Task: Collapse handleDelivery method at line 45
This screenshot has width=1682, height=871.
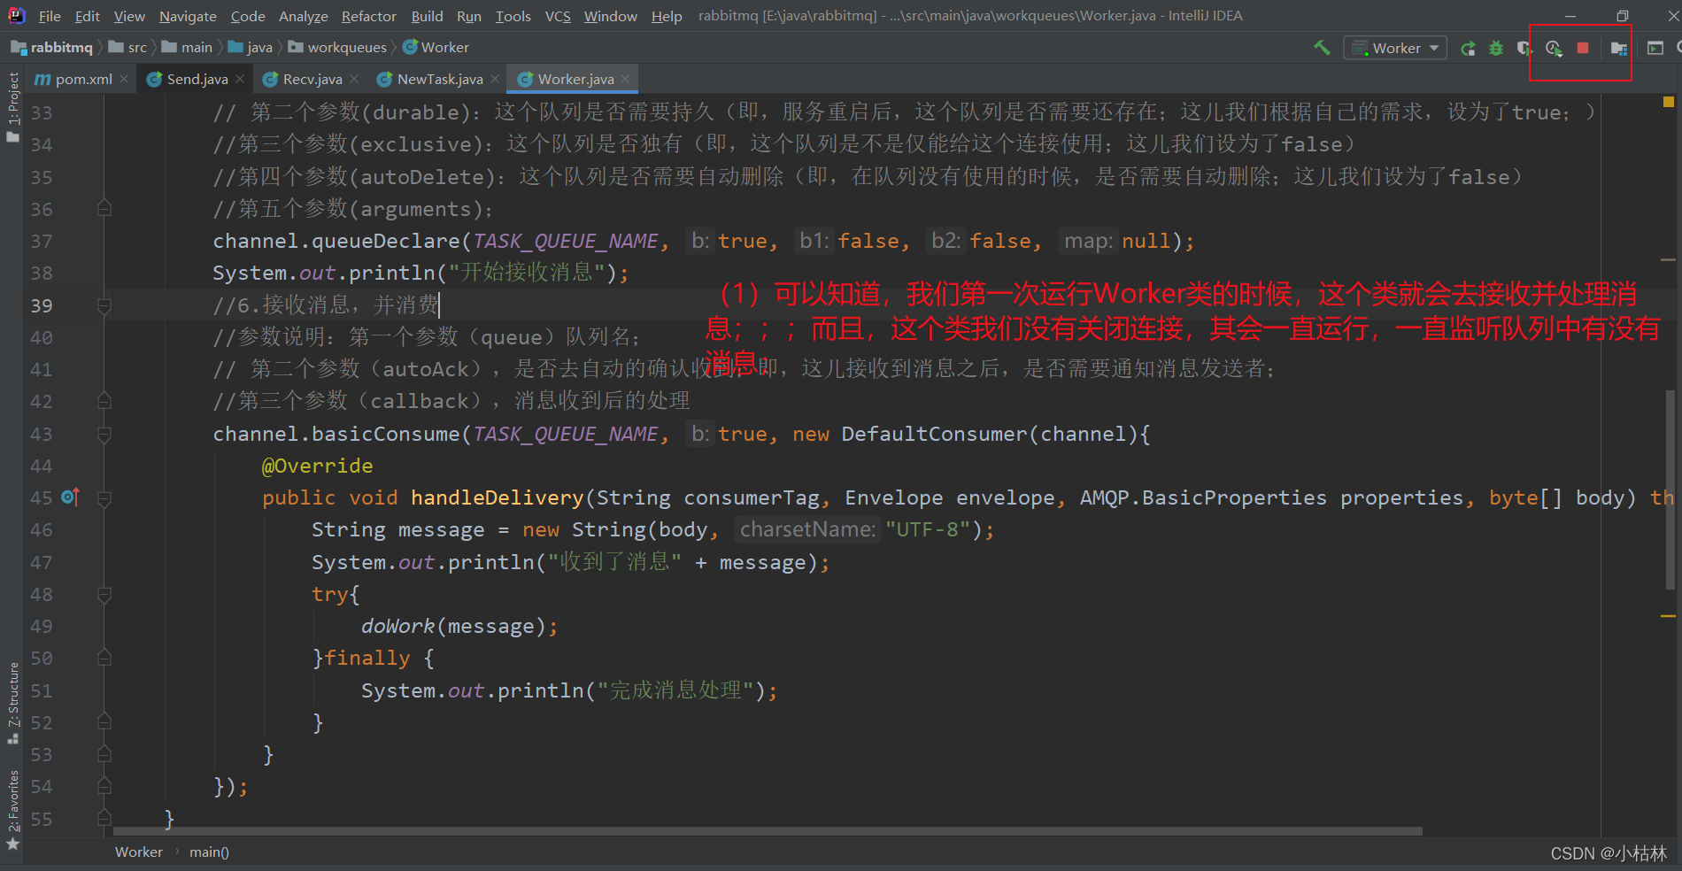Action: click(104, 497)
